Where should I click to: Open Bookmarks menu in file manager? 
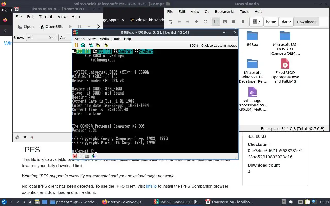click(x=225, y=12)
